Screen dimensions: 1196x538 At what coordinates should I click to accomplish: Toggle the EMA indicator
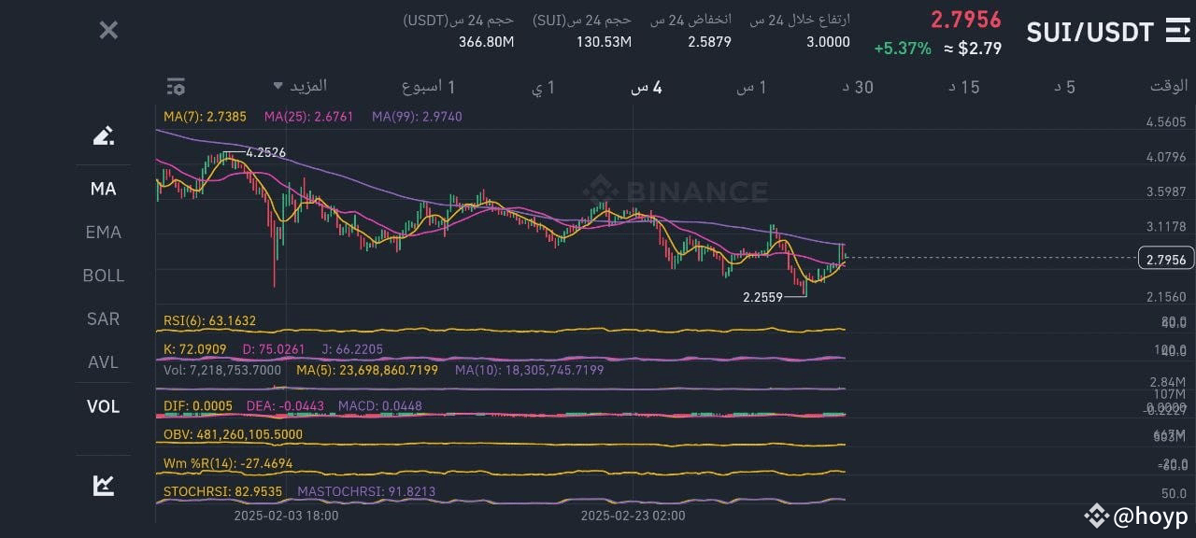104,232
